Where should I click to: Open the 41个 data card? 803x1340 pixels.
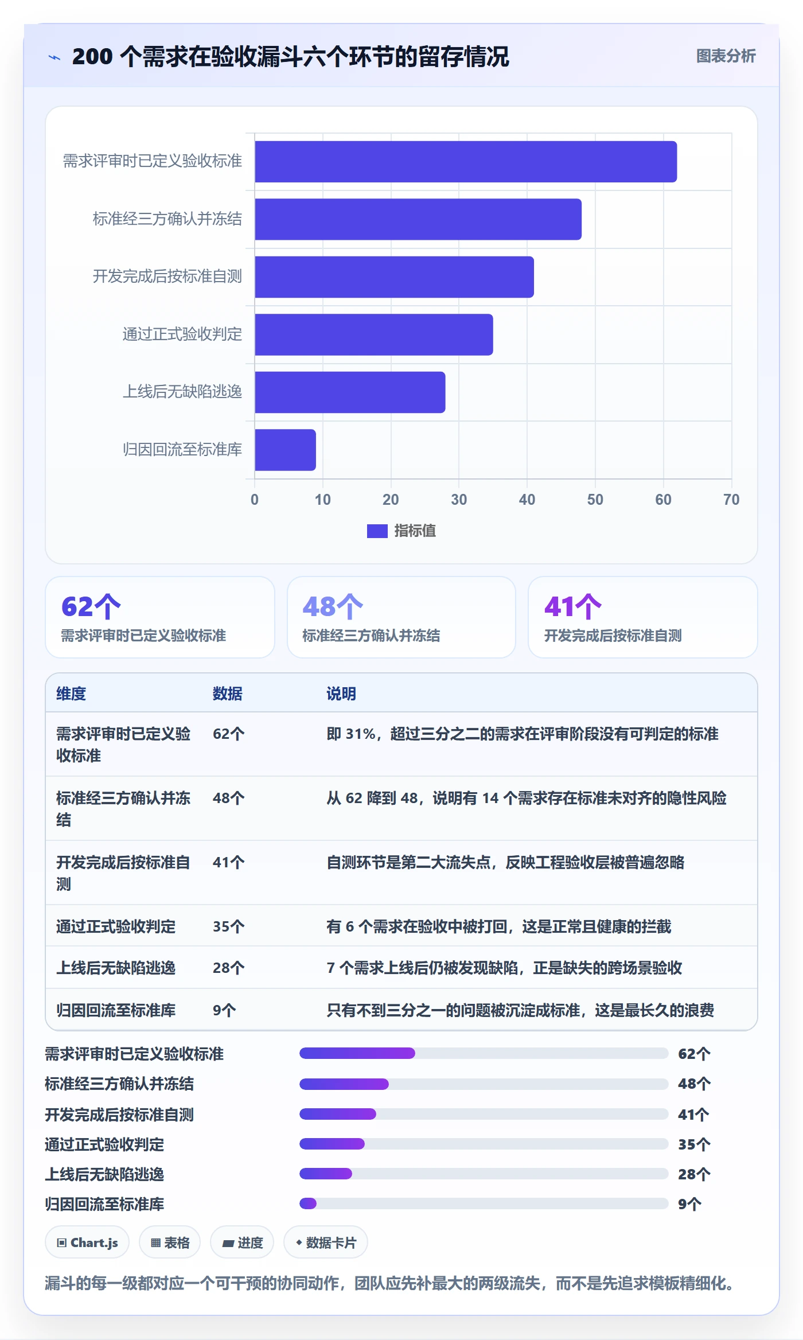pyautogui.click(x=643, y=617)
